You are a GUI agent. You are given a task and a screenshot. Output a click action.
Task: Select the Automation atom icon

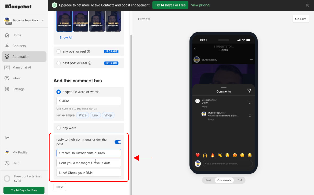[7, 57]
